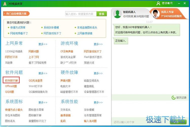This screenshot has height=127, width=190.
Task: Select 磁盘管理打不开 item
Action: tap(69, 92)
